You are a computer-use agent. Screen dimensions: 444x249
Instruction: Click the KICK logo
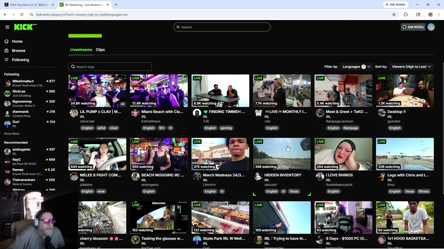click(25, 27)
